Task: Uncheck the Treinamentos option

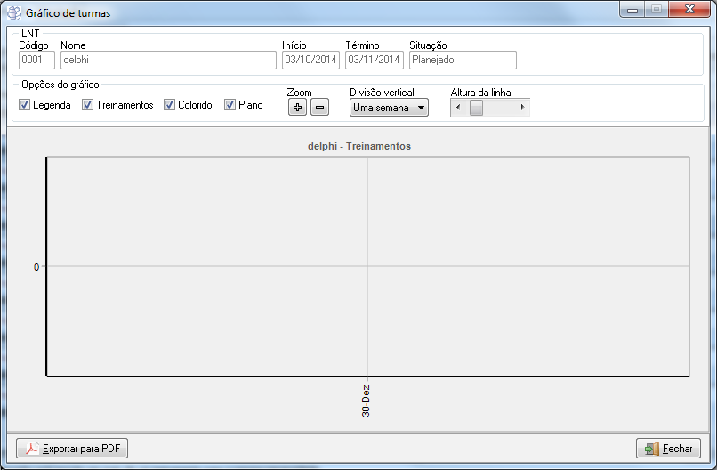Action: [88, 105]
